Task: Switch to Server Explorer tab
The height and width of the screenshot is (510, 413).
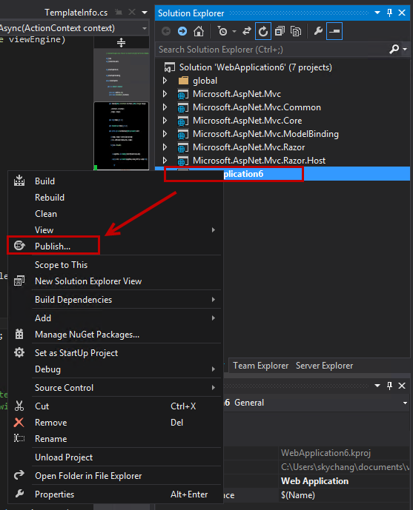Action: tap(324, 366)
